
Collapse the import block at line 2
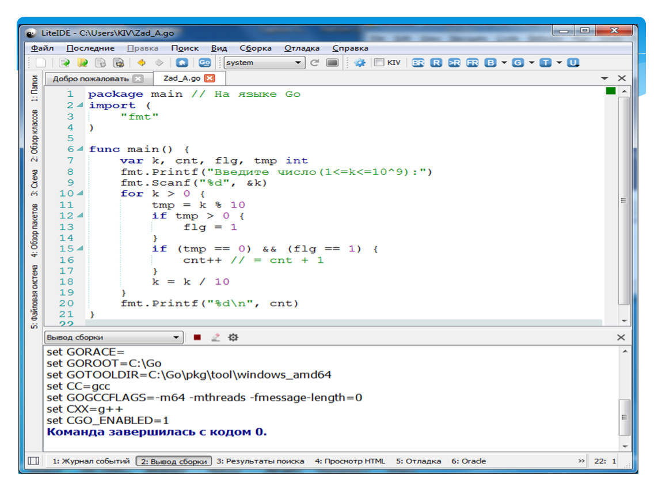(80, 105)
